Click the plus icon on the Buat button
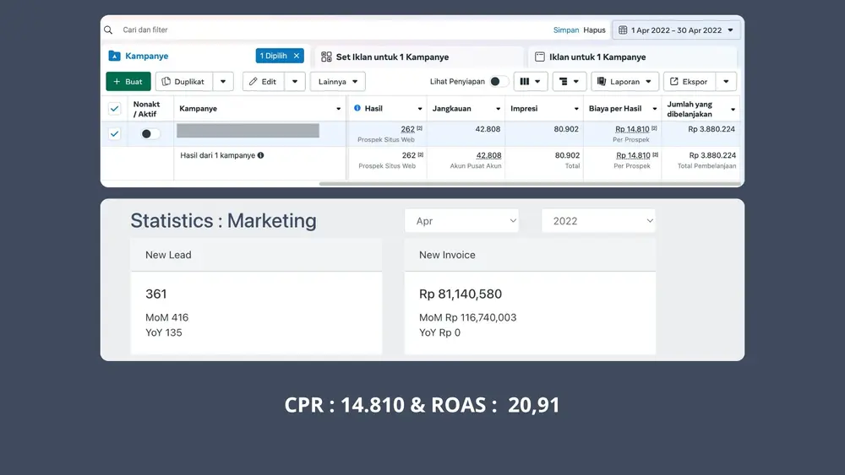This screenshot has width=845, height=475. [117, 82]
